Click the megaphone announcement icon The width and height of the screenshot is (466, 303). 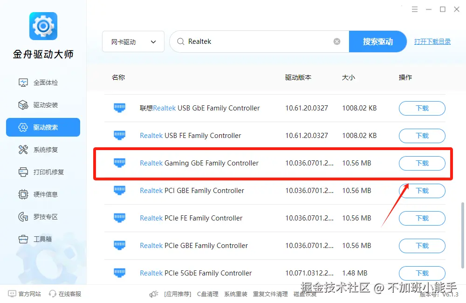[154, 294]
